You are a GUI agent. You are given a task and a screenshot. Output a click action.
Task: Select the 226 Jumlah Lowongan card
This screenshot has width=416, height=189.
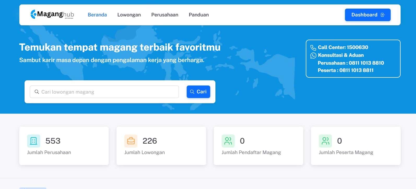pos(161,146)
